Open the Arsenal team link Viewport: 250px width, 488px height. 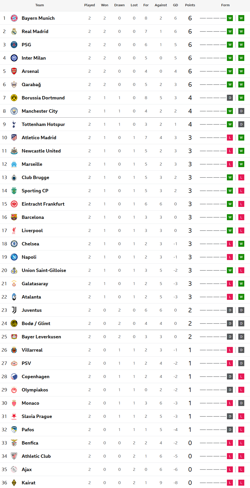[x=30, y=71]
